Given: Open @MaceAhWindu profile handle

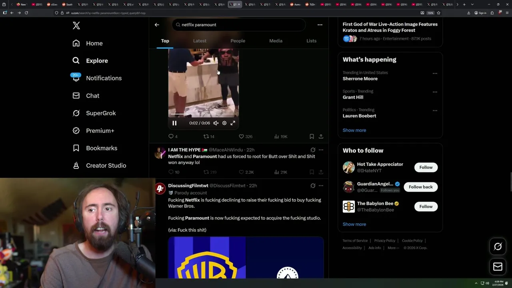Looking at the screenshot, I should tap(226, 150).
